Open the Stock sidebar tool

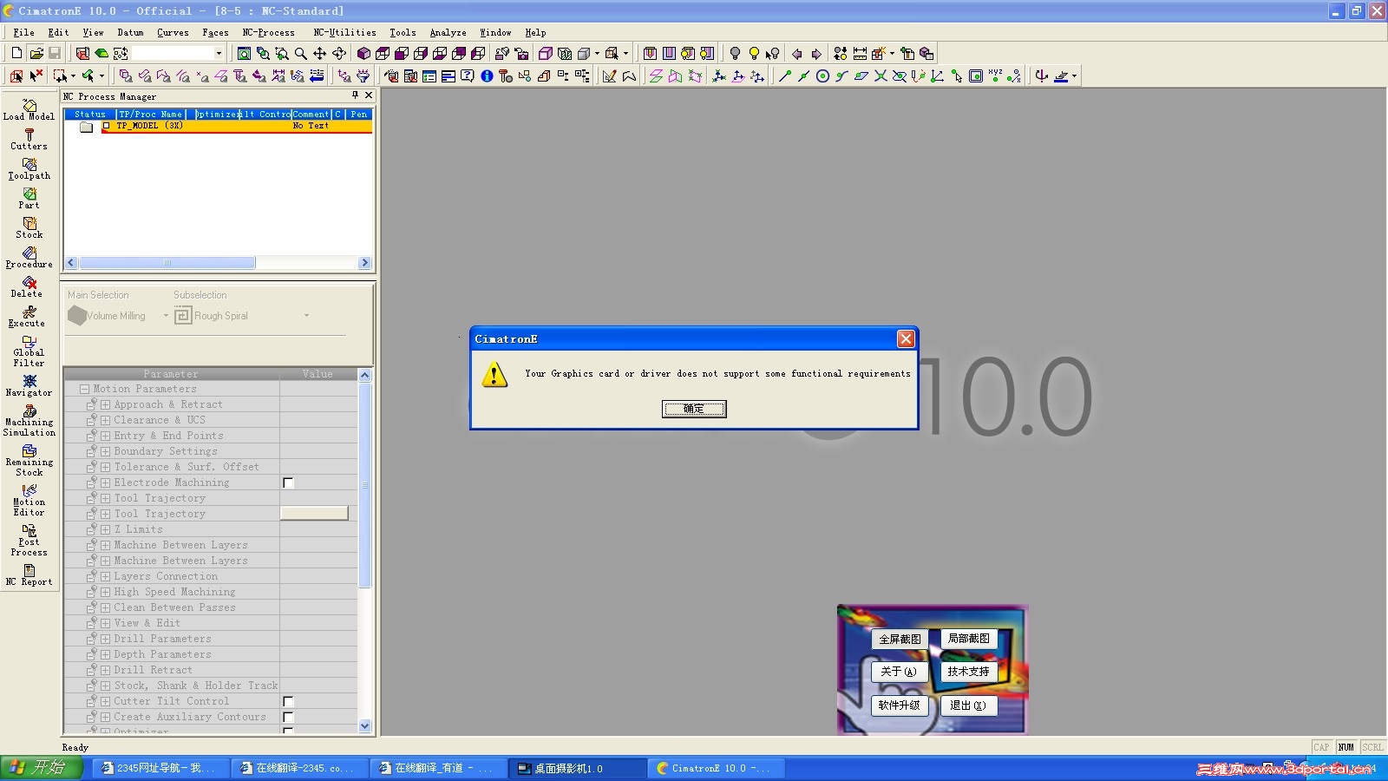tap(29, 227)
